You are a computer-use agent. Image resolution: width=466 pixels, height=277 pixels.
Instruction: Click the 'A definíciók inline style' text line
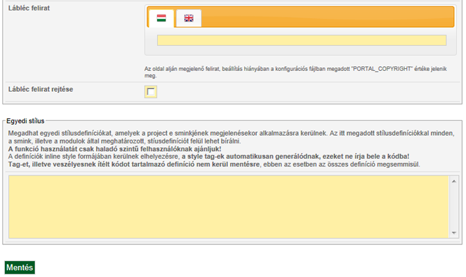pyautogui.click(x=209, y=156)
